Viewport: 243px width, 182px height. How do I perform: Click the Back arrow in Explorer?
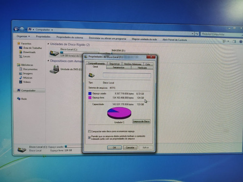click(16, 29)
